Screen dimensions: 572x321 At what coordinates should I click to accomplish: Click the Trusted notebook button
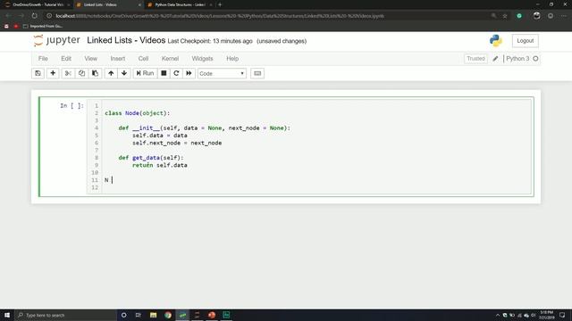coord(475,59)
